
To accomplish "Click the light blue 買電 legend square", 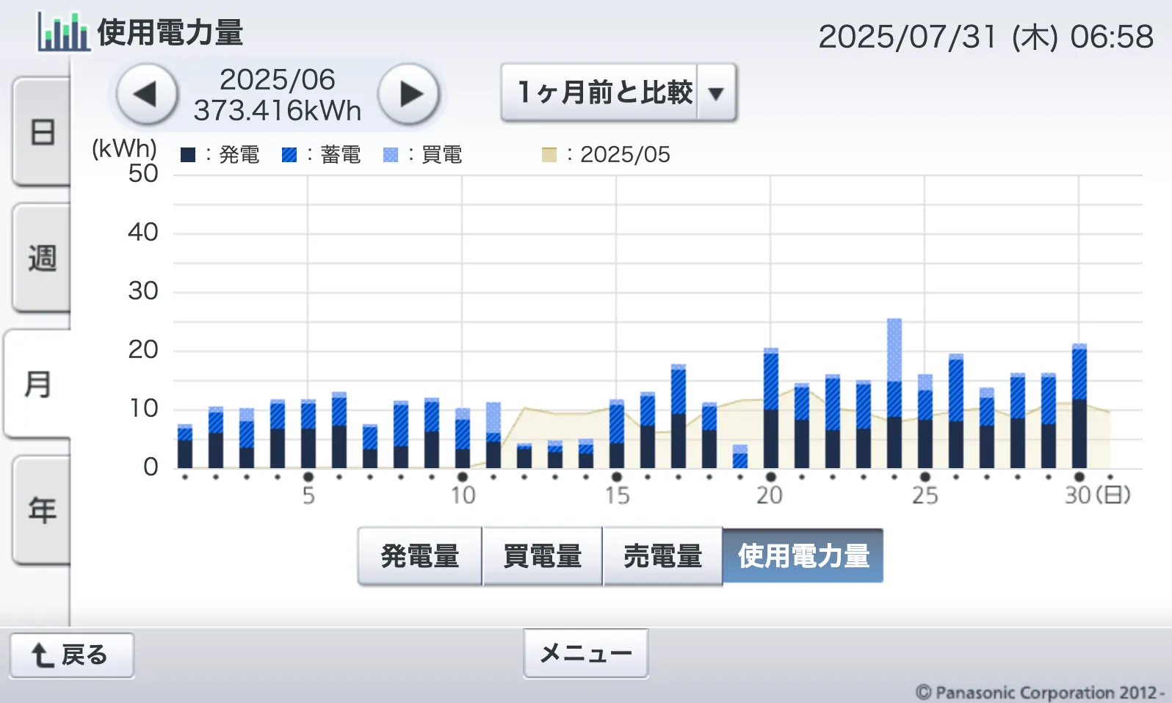I will [391, 155].
